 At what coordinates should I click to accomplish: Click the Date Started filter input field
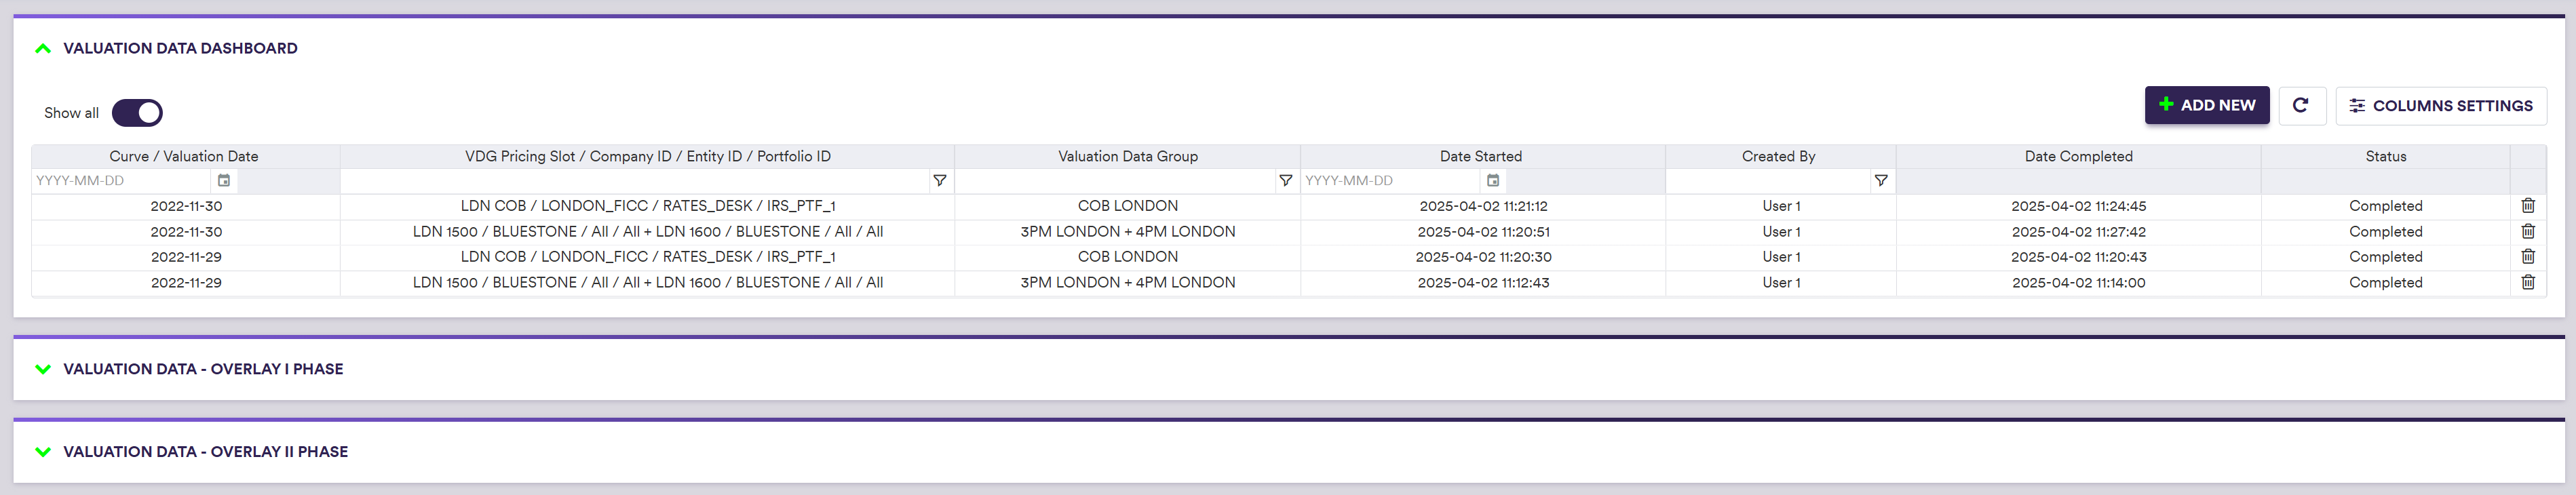pos(1388,181)
